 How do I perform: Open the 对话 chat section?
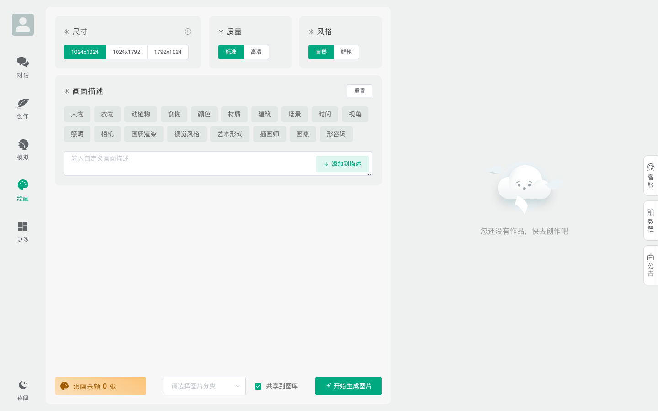(23, 67)
